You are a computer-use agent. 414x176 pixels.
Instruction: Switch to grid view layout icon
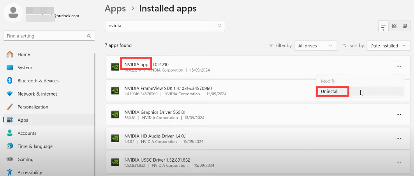394,26
